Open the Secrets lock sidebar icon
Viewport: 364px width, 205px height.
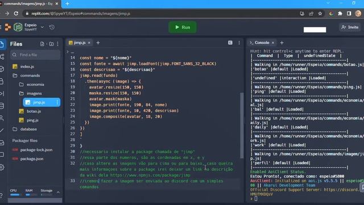[2, 81]
